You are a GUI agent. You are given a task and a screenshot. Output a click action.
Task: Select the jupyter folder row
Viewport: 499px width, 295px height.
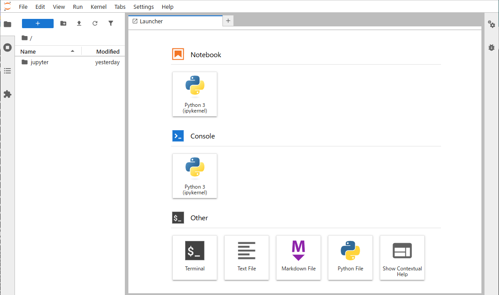70,62
